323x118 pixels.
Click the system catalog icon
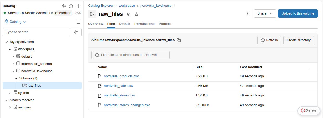(15, 93)
